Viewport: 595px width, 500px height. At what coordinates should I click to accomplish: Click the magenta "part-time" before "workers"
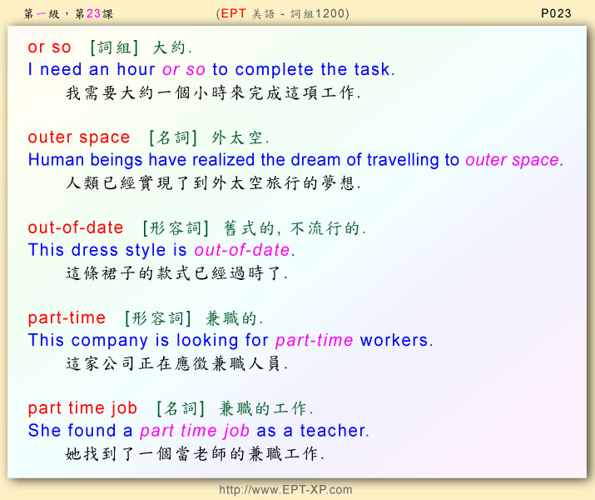tap(314, 340)
